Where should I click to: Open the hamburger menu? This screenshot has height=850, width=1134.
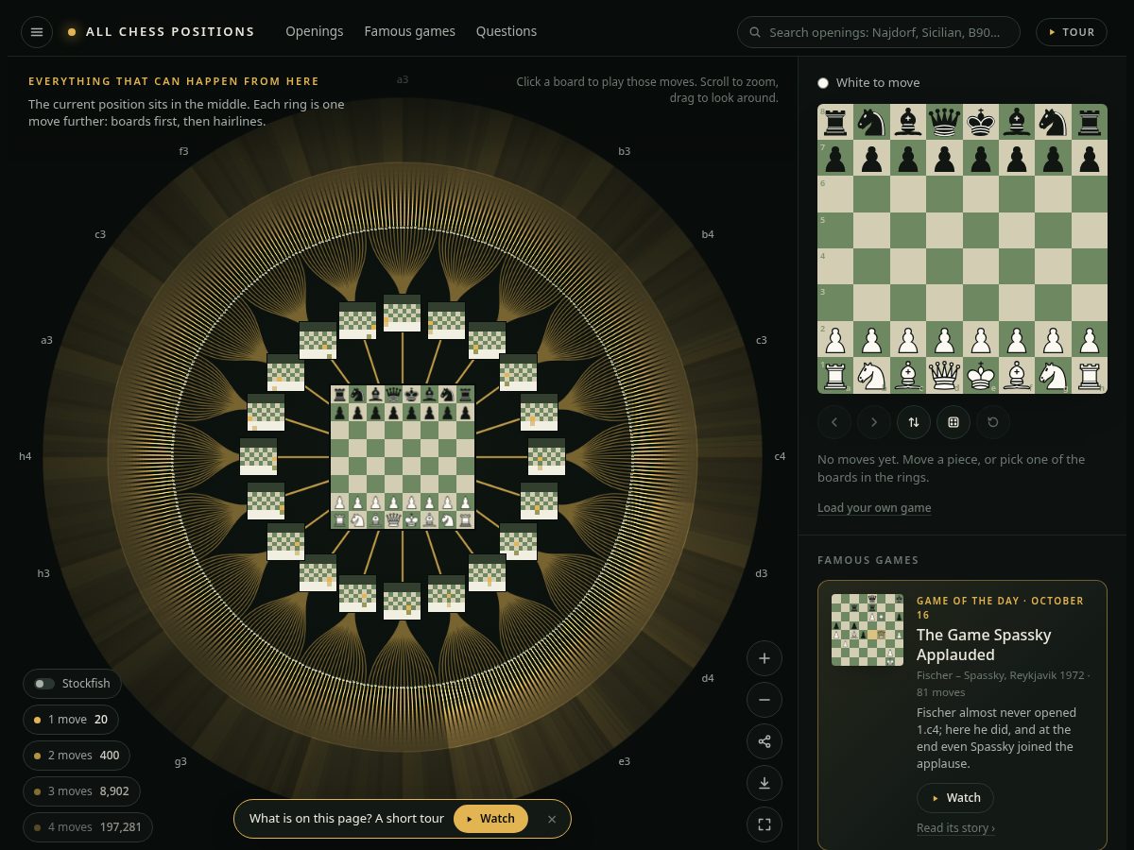(37, 32)
